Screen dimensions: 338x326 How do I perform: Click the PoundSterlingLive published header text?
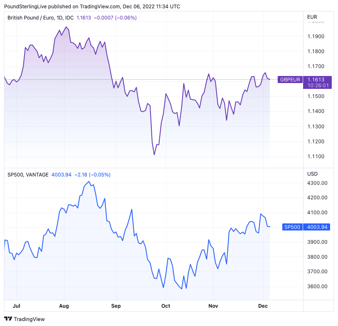[x=92, y=6]
